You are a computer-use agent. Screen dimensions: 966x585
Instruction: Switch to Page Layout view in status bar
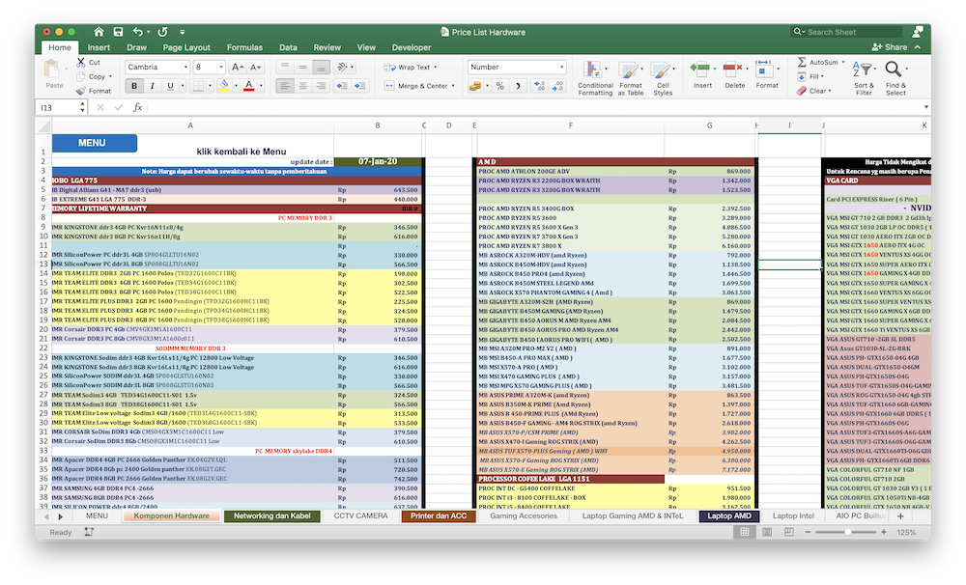[766, 532]
